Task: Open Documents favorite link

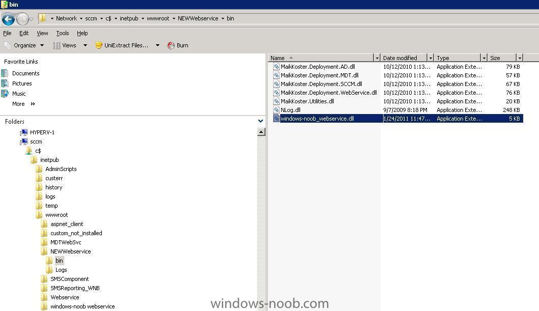Action: pyautogui.click(x=26, y=73)
